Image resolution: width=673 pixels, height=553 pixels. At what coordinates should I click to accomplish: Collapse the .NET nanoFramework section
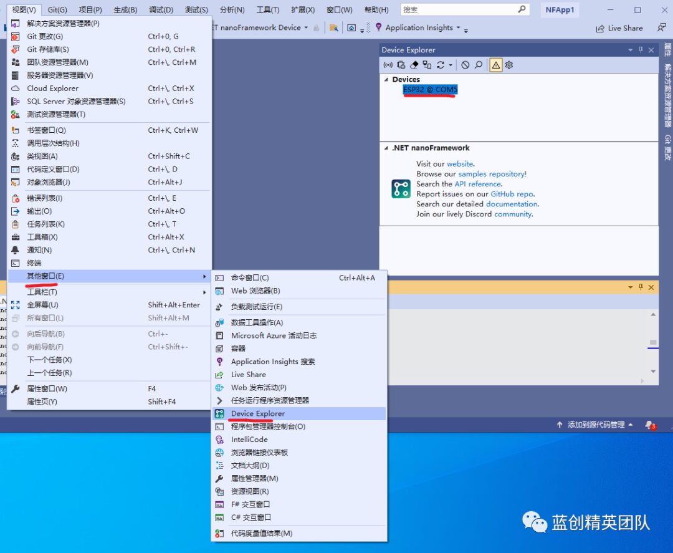tap(386, 148)
